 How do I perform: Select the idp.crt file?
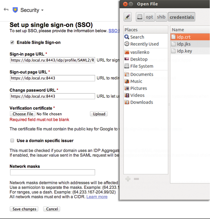[x=190, y=37]
